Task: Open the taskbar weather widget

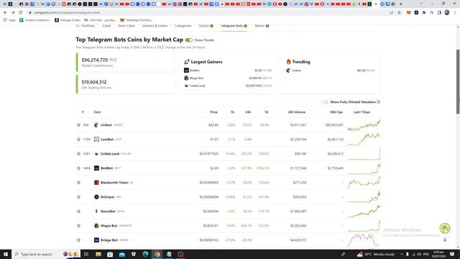Action: coord(376,254)
